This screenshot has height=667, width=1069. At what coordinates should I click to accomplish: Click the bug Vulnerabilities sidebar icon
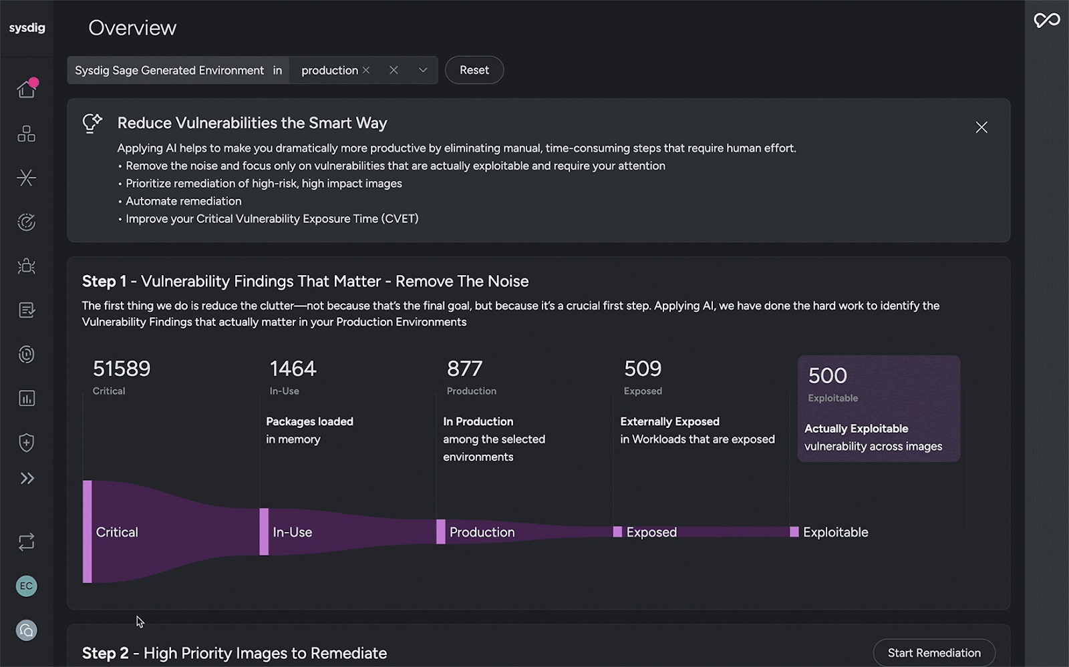point(26,266)
